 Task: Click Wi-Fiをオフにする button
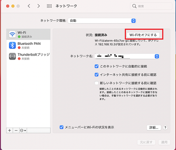coord(143,35)
